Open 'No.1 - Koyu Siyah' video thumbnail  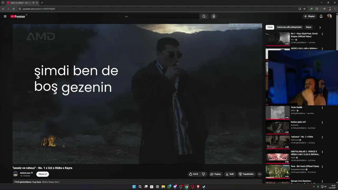click(278, 39)
